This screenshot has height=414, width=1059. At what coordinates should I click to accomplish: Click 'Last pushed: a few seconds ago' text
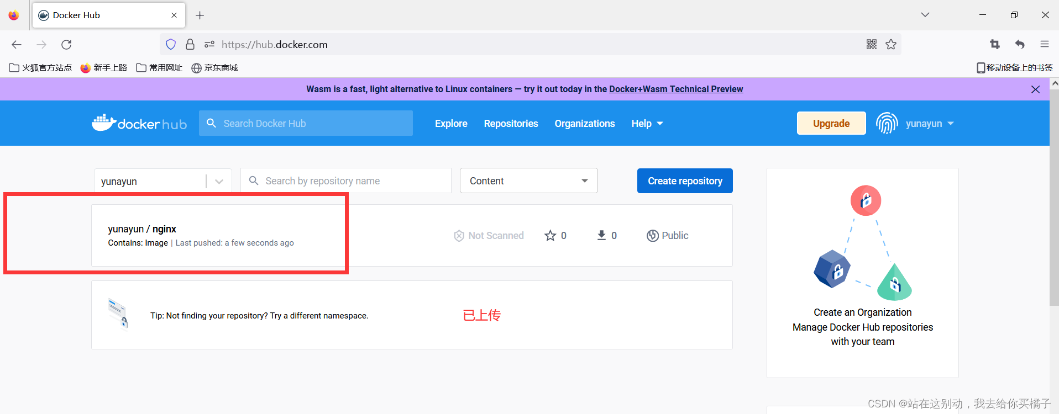234,243
